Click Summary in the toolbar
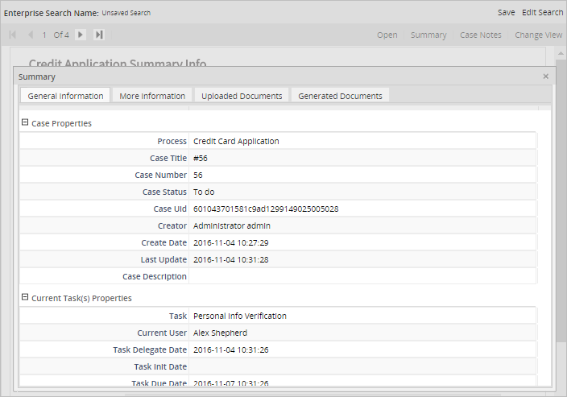This screenshot has height=397, width=567. tap(428, 35)
